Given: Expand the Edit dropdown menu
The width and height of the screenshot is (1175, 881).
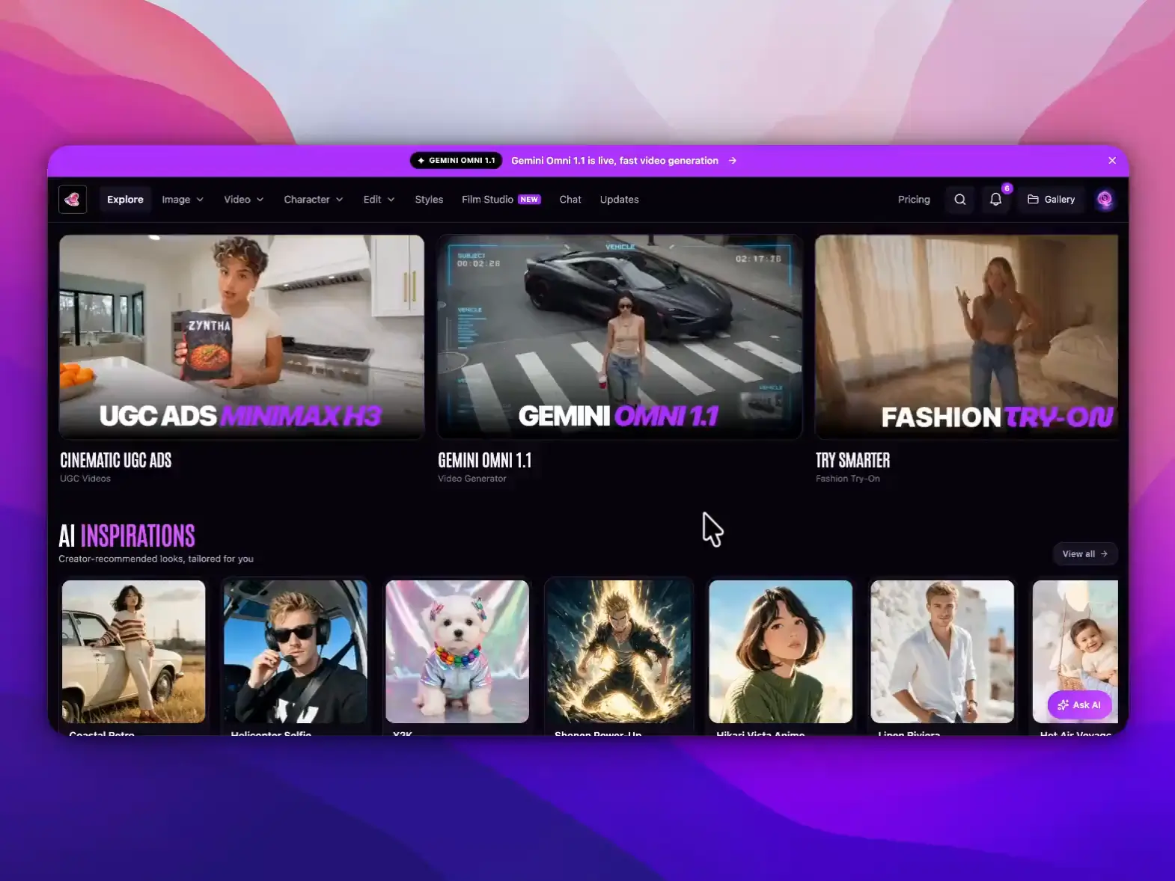Looking at the screenshot, I should (379, 200).
